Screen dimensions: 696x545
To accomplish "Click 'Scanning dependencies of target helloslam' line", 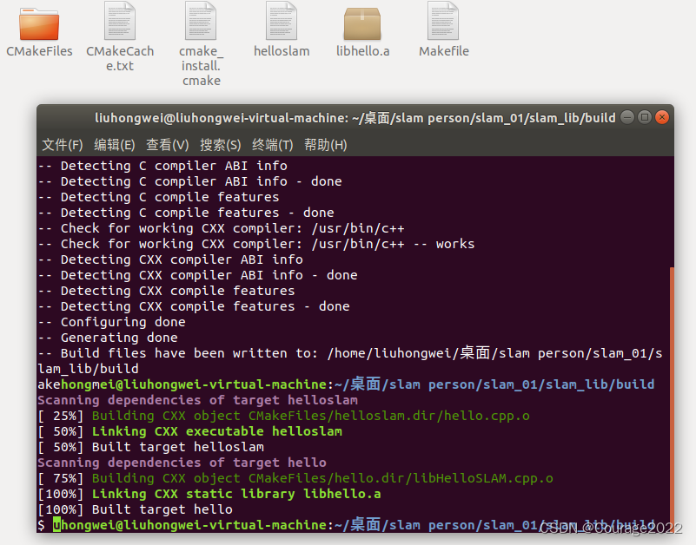I will pyautogui.click(x=197, y=400).
